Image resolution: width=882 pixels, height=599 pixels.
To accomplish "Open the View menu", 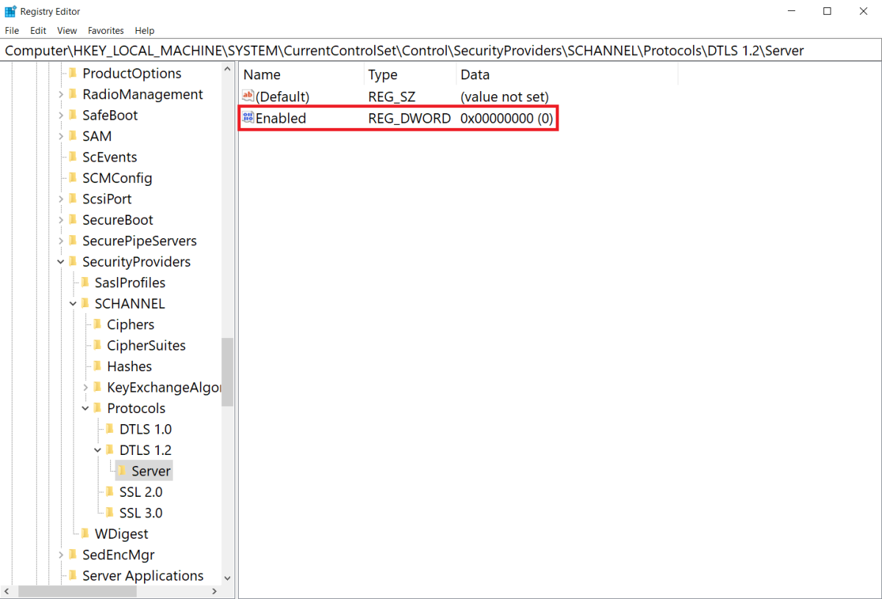I will click(x=67, y=31).
